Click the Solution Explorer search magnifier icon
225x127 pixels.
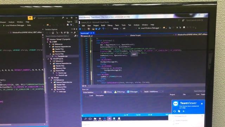[x=75, y=36]
